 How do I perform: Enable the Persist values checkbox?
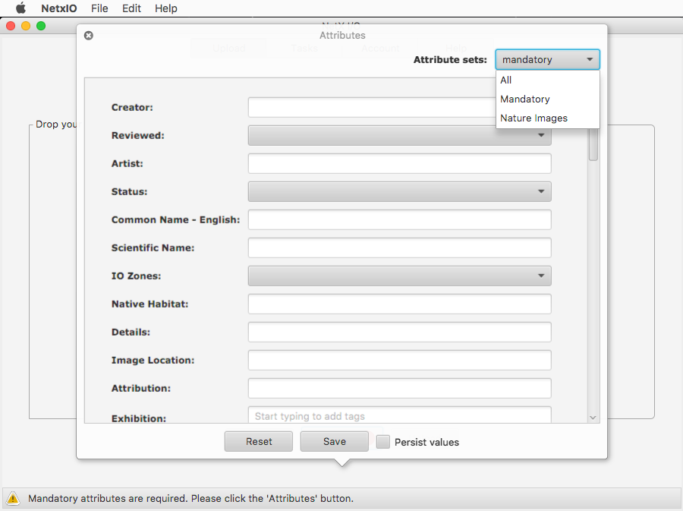383,442
